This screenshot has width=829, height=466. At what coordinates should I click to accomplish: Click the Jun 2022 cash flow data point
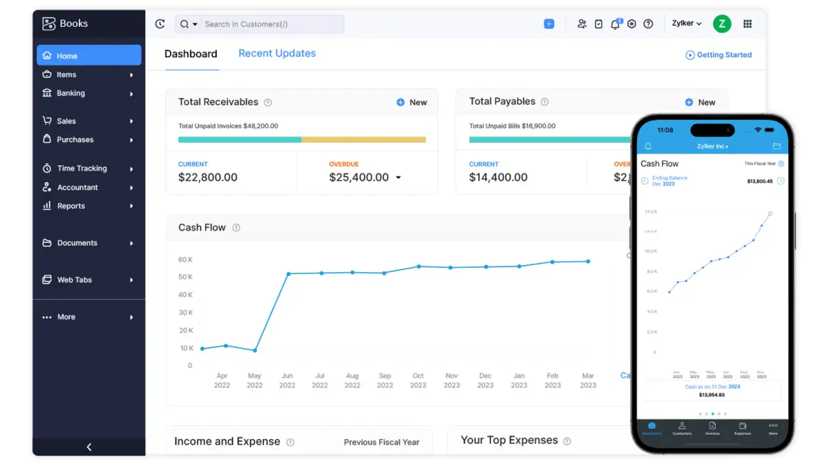[288, 274]
